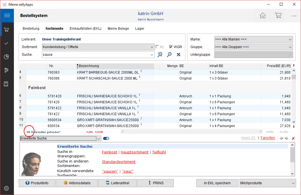Click the book icon in sidebar
Screen dimensions: 301x195
[7, 84]
